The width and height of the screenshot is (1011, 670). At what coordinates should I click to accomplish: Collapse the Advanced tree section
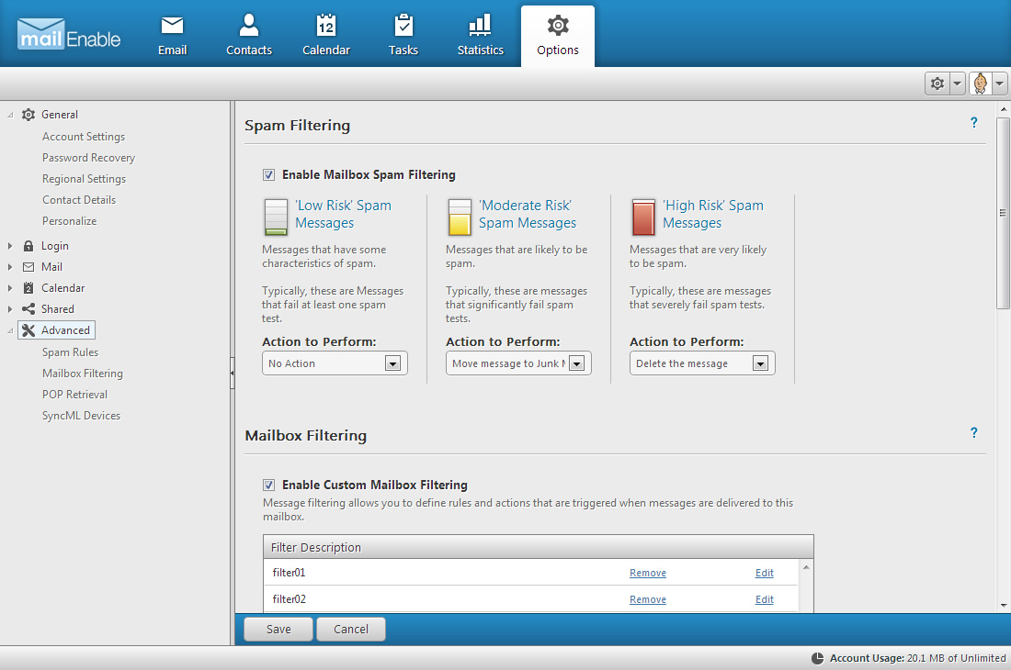click(x=10, y=330)
